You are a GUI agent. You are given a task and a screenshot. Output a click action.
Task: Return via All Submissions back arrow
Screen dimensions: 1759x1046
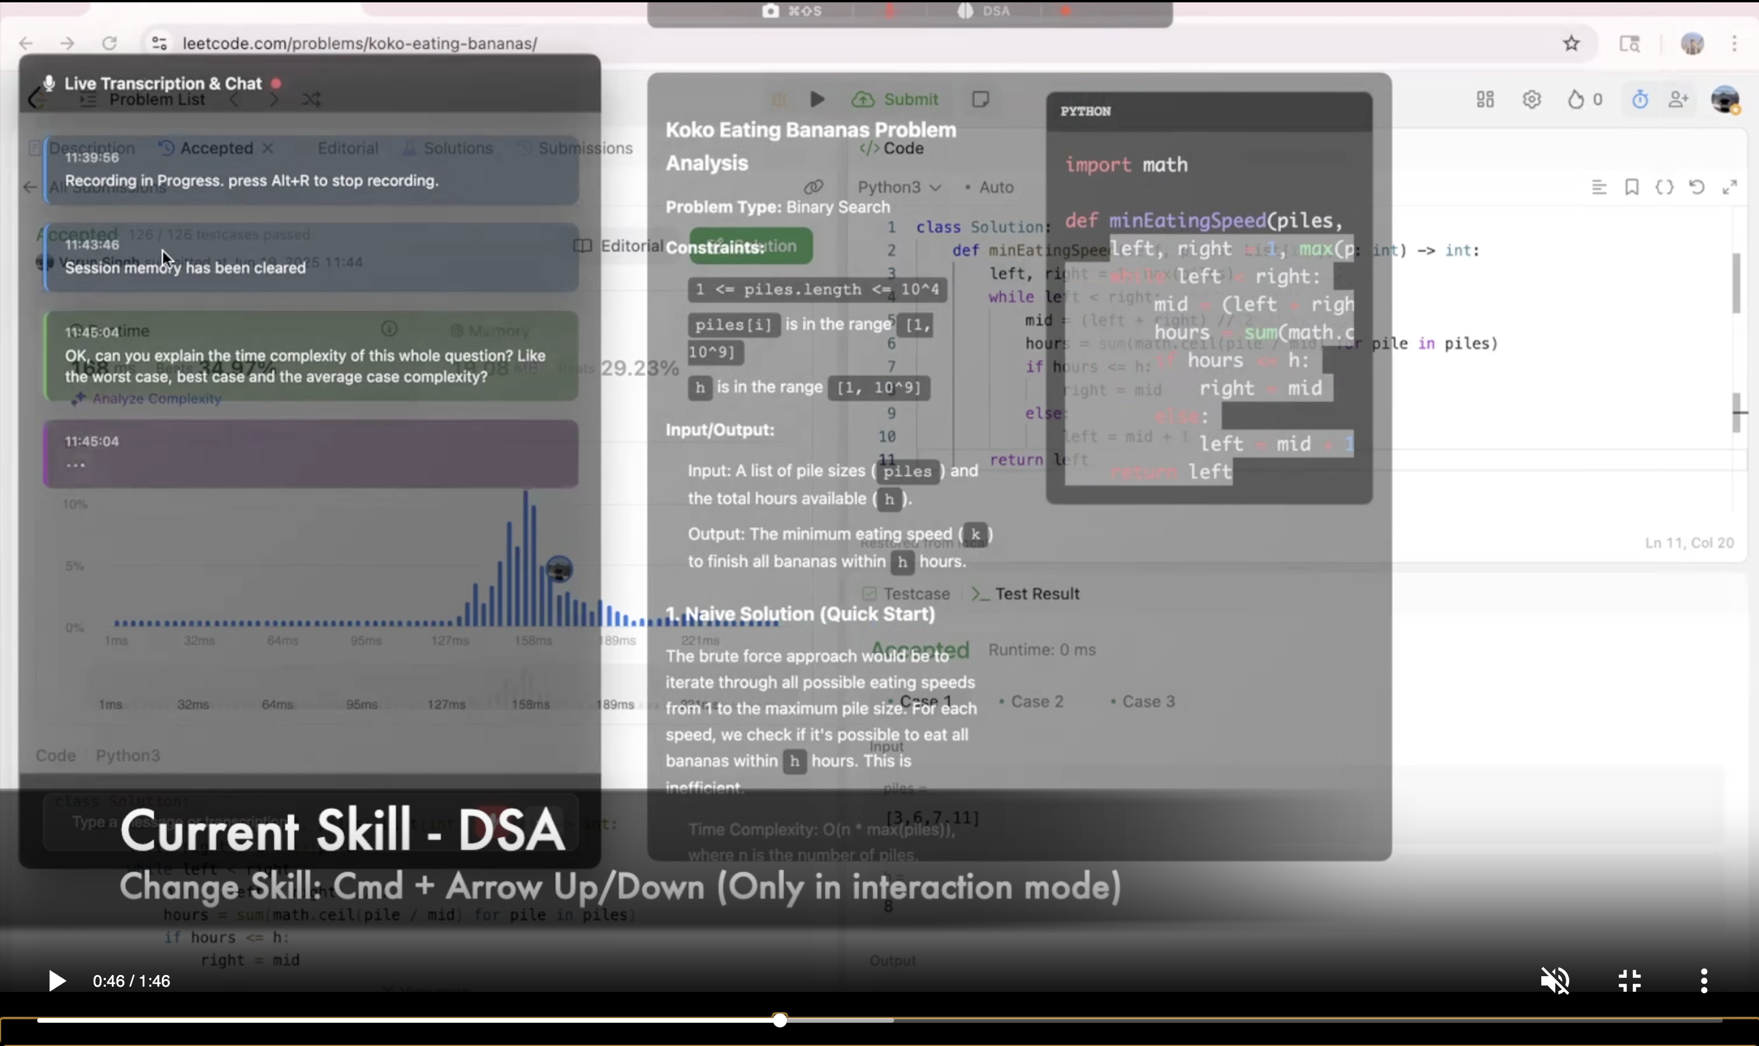(30, 187)
